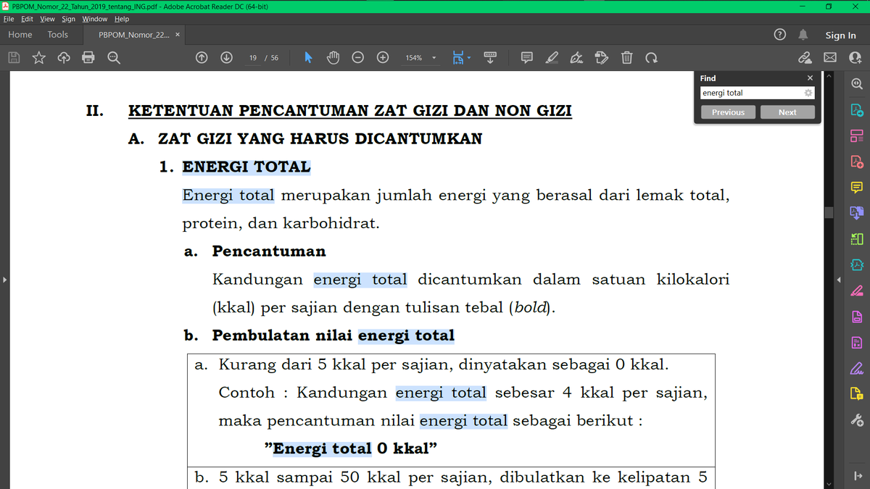The image size is (870, 489).
Task: Open the zoom level dropdown at 154%
Action: 434,58
